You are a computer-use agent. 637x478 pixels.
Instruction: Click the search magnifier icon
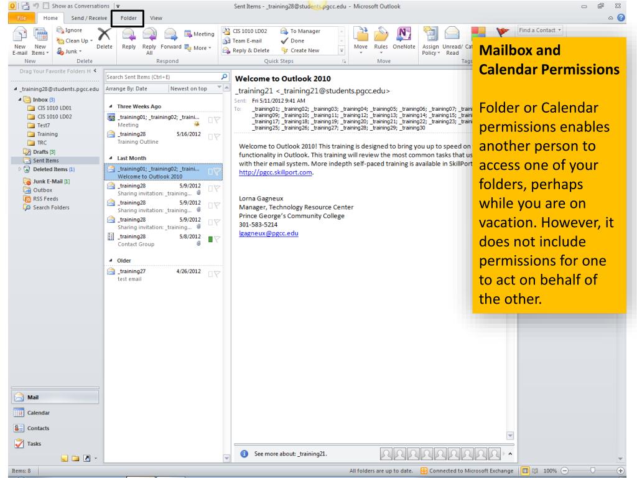[224, 77]
